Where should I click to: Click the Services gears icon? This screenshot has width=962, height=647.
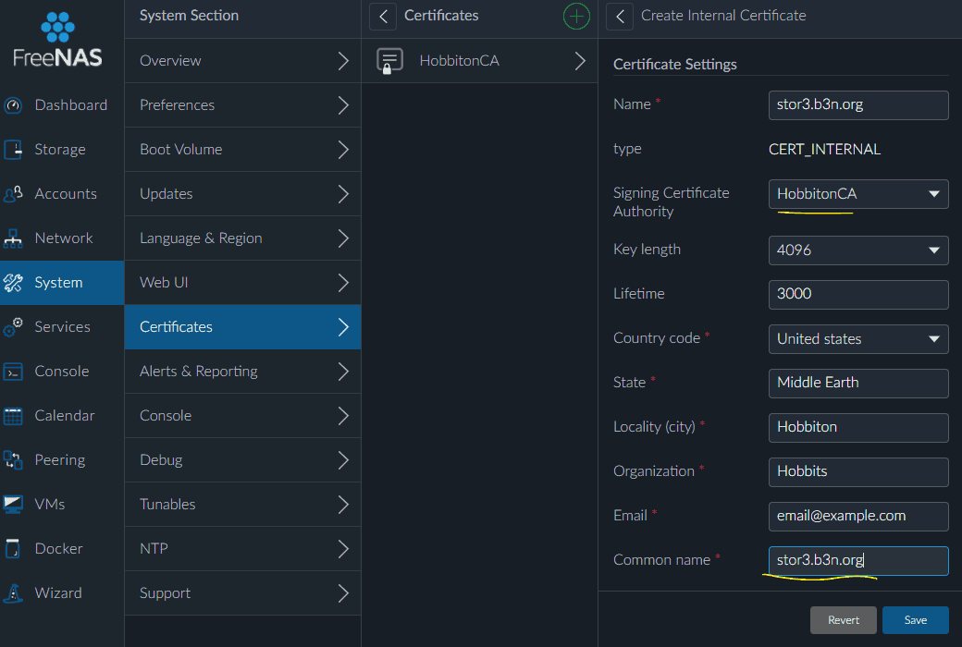(14, 327)
